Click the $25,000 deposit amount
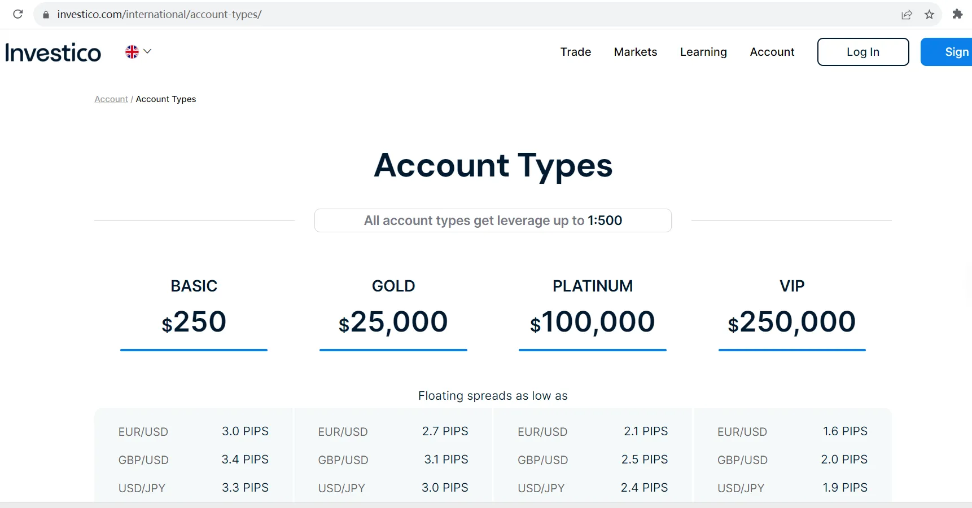This screenshot has width=972, height=508. pos(393,323)
